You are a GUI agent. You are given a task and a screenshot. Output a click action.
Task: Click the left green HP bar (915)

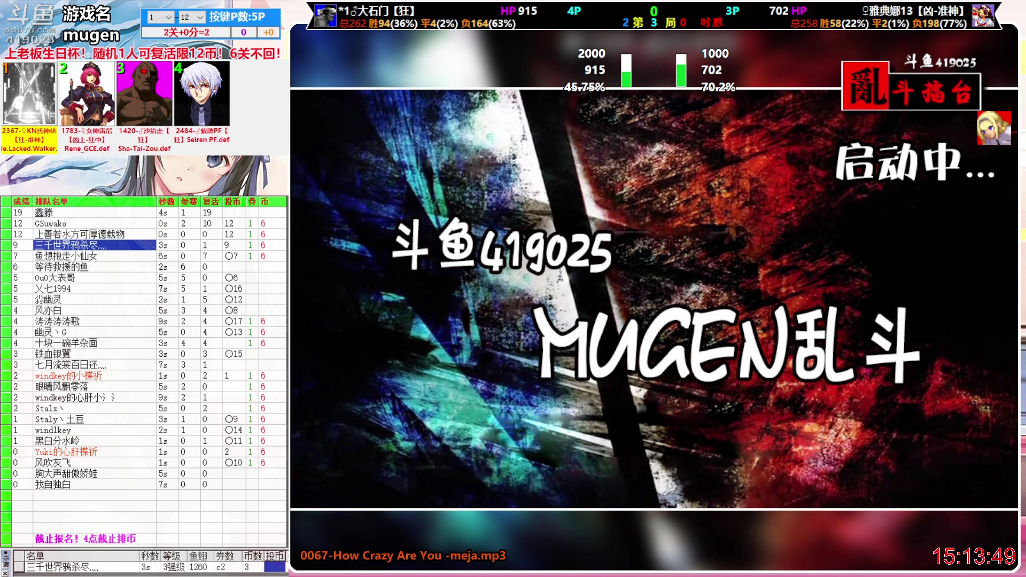tap(626, 71)
